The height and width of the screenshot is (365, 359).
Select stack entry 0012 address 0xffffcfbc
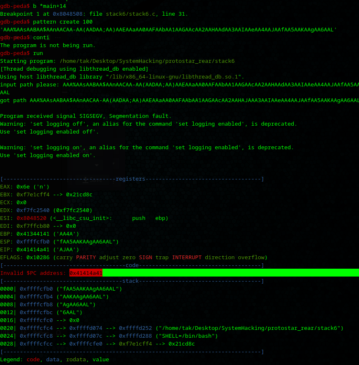click(36, 313)
